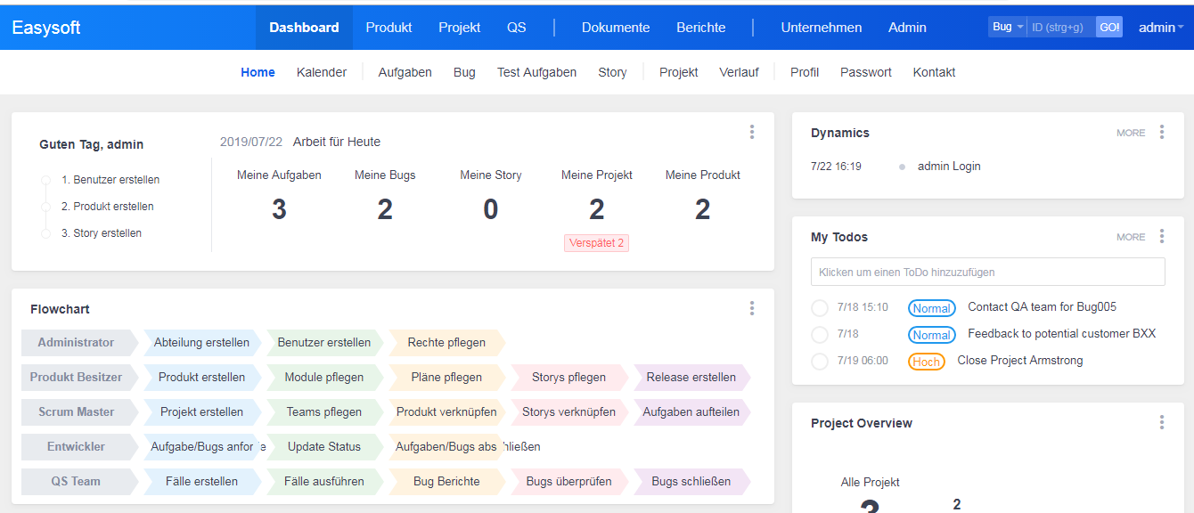Open the Meine Aufgaben count 3
Image resolution: width=1194 pixels, height=513 pixels.
point(279,209)
